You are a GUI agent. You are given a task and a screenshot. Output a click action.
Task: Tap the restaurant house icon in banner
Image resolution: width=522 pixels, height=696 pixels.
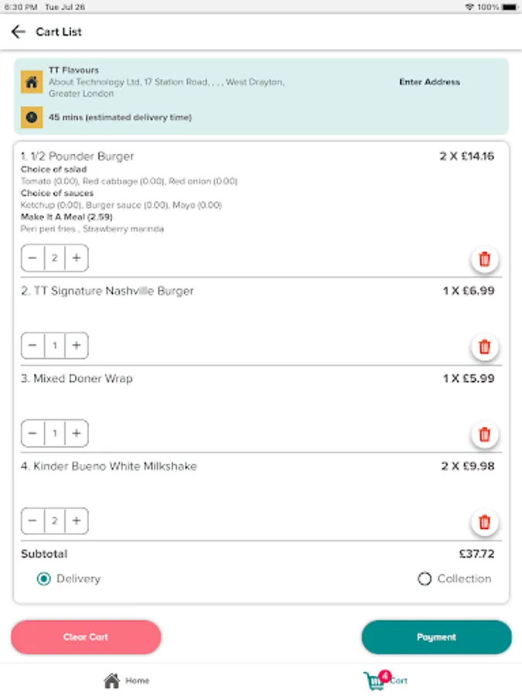(32, 81)
